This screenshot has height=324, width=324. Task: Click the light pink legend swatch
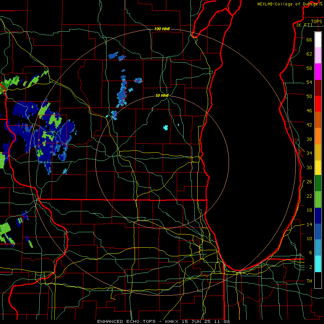[318, 55]
